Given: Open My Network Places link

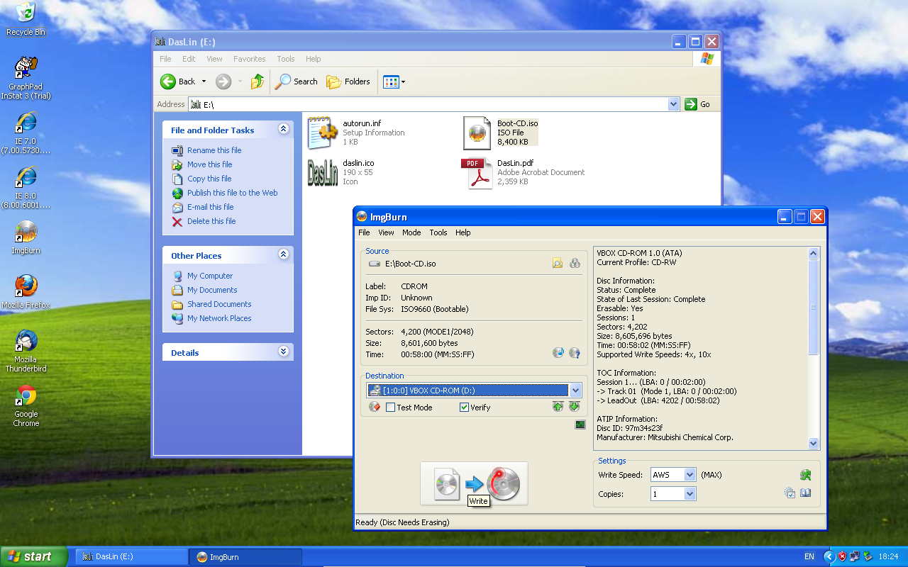Looking at the screenshot, I should pos(219,318).
